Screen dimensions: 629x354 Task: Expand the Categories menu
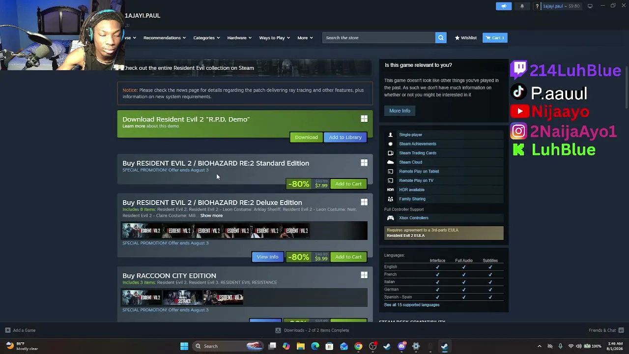coord(206,38)
